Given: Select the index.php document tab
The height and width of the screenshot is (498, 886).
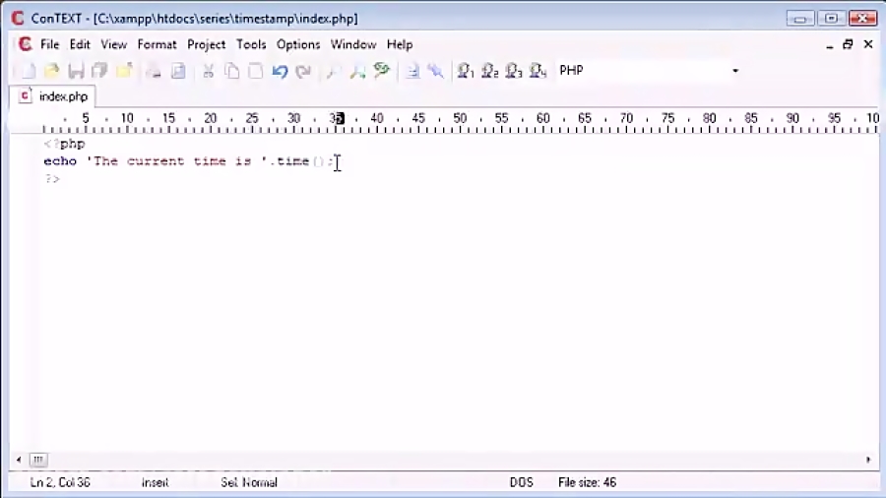Looking at the screenshot, I should pyautogui.click(x=52, y=96).
